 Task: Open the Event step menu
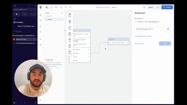pyautogui.click(x=70, y=15)
